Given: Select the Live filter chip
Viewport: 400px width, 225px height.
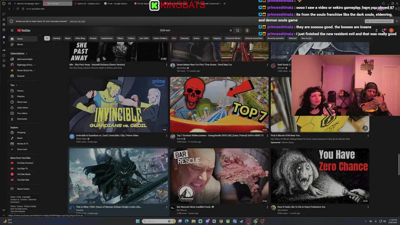Looking at the screenshot, I should click(x=174, y=38).
